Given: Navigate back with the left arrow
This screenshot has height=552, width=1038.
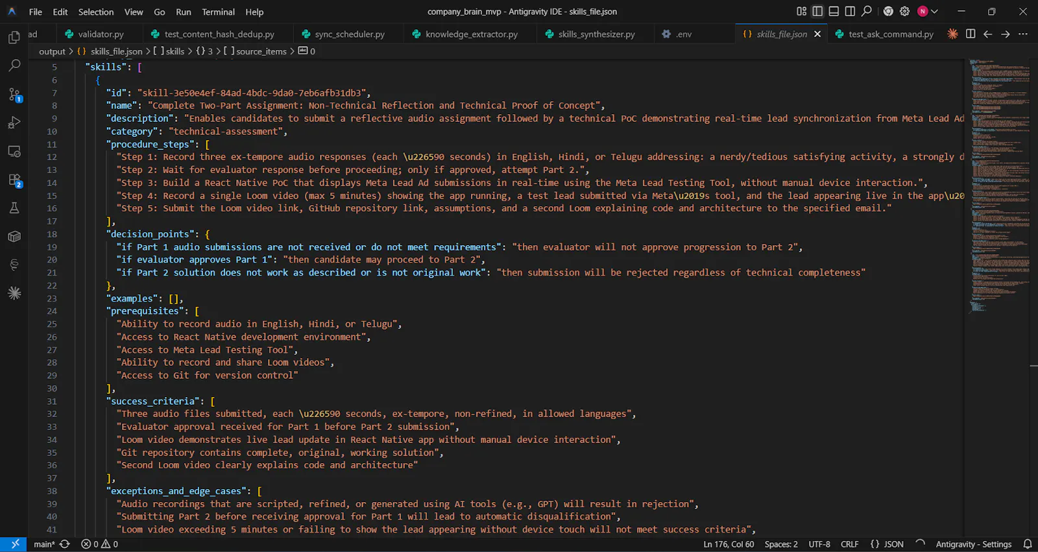Looking at the screenshot, I should click(987, 34).
